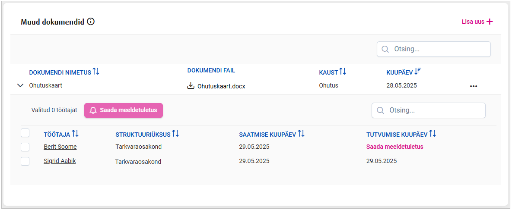Collapse the Ohutuskaart row chevron
This screenshot has height=210, width=512.
[x=20, y=85]
